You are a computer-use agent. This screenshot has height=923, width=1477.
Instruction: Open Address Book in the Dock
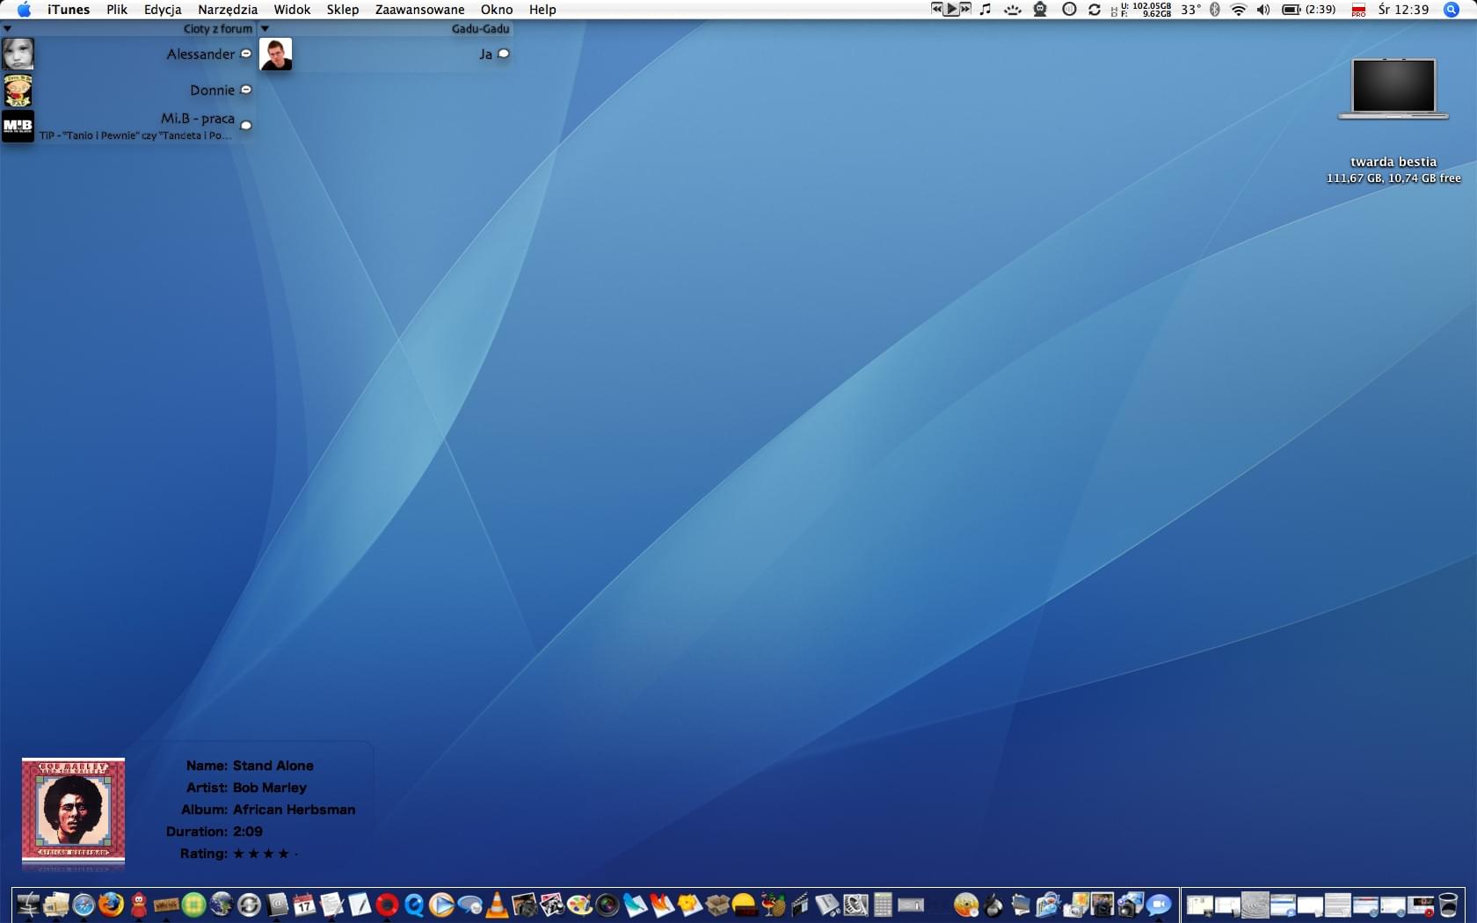[x=277, y=904]
